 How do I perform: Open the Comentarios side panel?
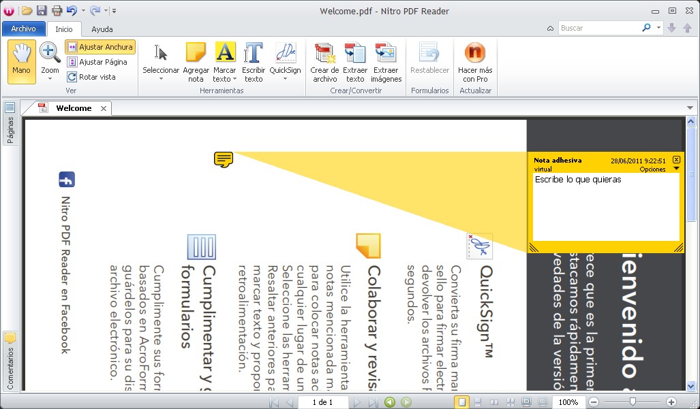(x=10, y=361)
